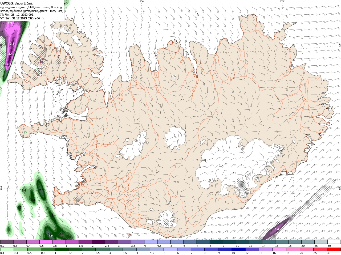Click the 20W longitude label
341x255 pixels.
click(142, 1)
